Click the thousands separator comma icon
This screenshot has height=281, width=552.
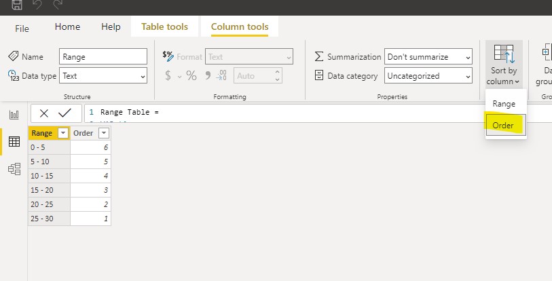[208, 75]
